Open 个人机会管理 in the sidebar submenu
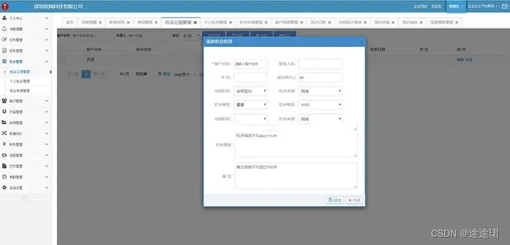The image size is (510, 245). click(20, 81)
